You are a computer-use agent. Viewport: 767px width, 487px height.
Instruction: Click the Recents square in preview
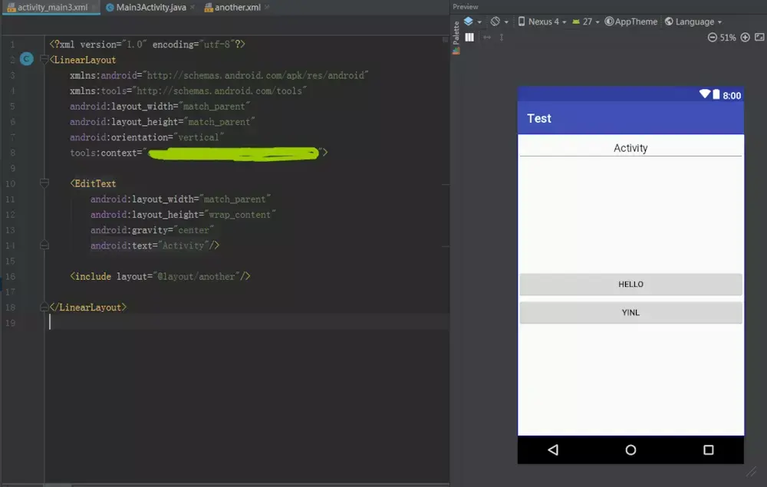click(x=708, y=450)
